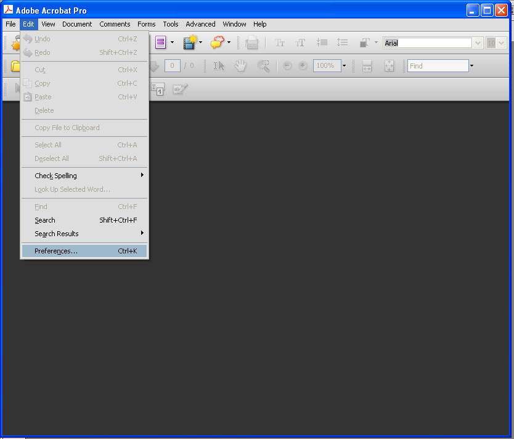
Task: Click the Delete menu entry
Action: tap(84, 110)
